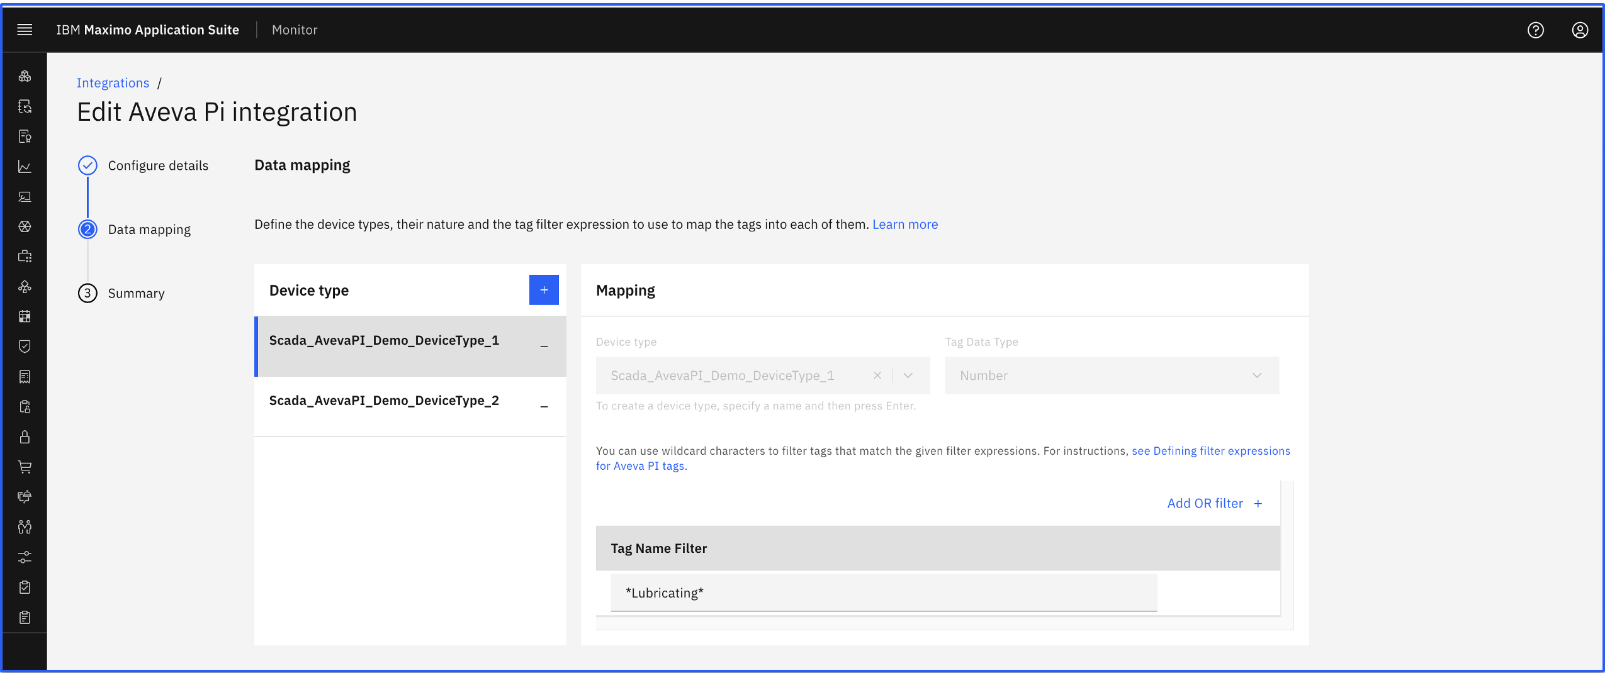The height and width of the screenshot is (673, 1605).
Task: Click the settings sliders sidebar icon
Action: (25, 557)
